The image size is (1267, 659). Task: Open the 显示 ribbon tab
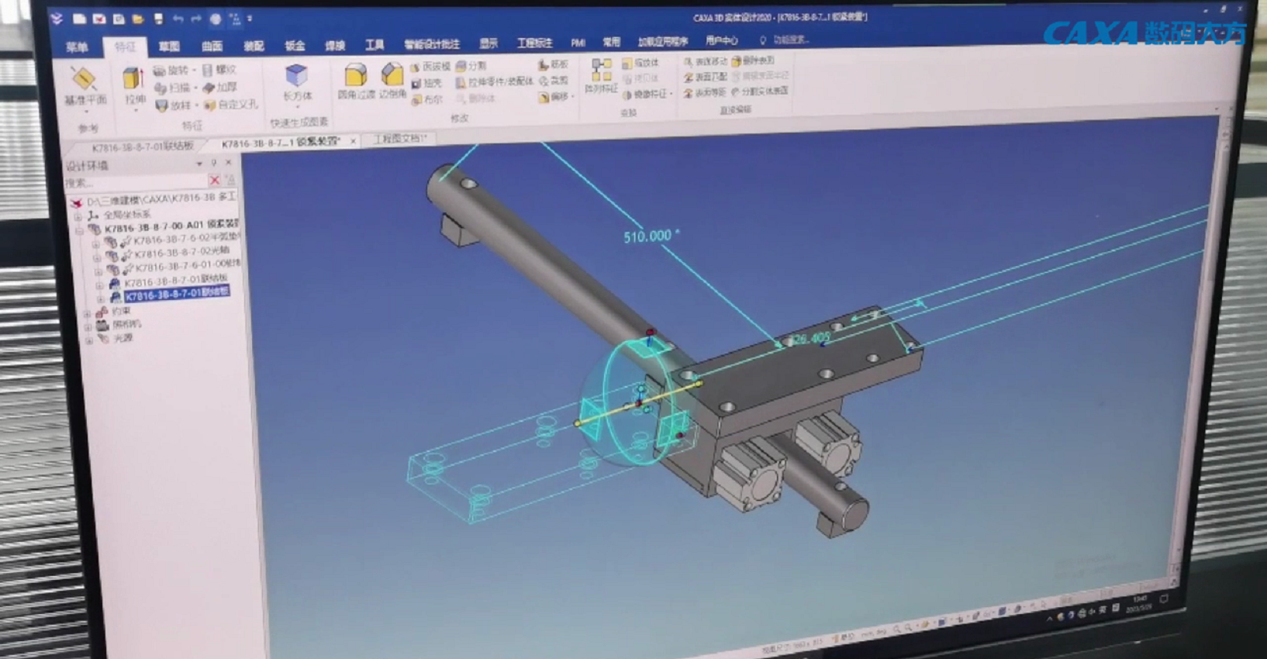tap(489, 43)
